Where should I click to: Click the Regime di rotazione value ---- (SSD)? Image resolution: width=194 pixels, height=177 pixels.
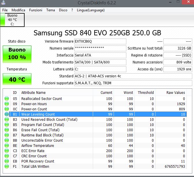(178, 55)
